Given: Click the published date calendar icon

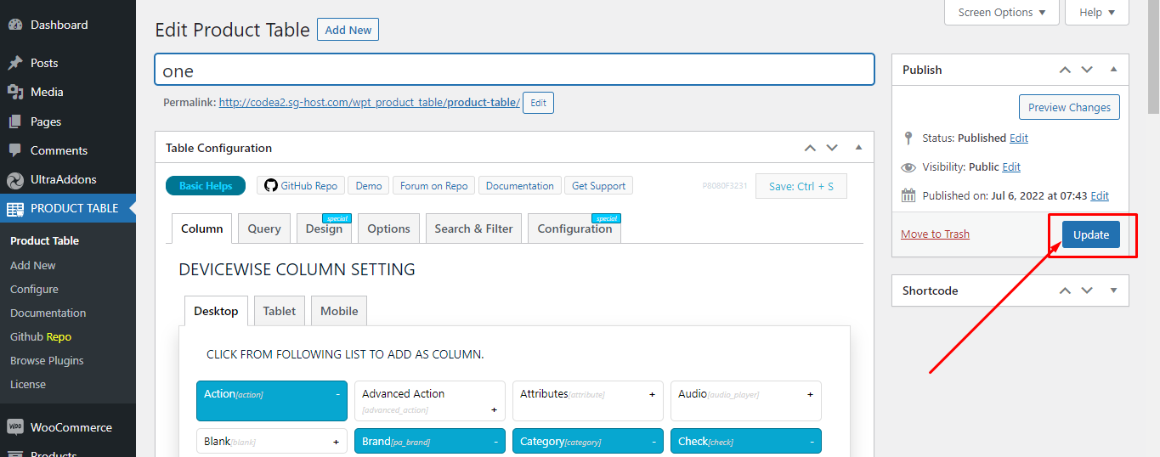Looking at the screenshot, I should tap(908, 195).
